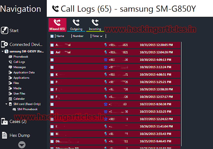Screen dimensions: 213x149
Task: Click the Messages speech bubble icon
Action: click(10, 67)
